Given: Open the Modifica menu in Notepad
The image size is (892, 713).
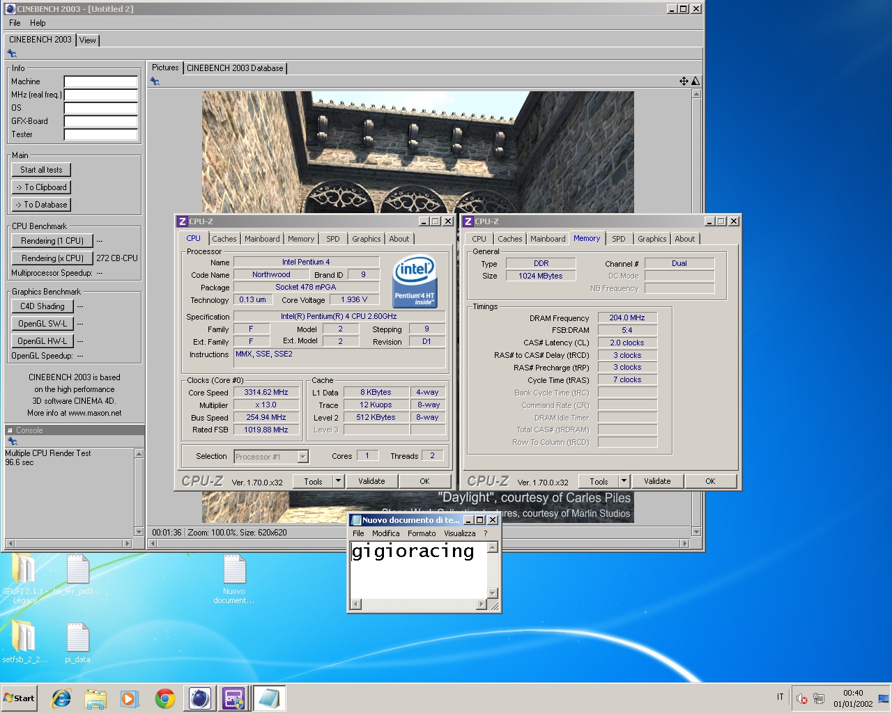Looking at the screenshot, I should tap(385, 533).
